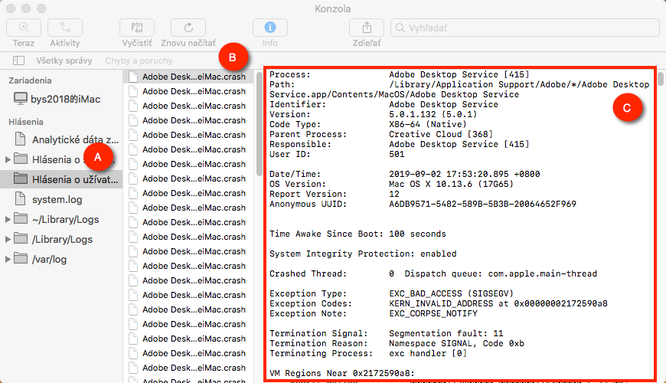Select the first Adobe Desk...eiMac.crash file
Viewport: 666px width, 383px height.
coord(188,77)
